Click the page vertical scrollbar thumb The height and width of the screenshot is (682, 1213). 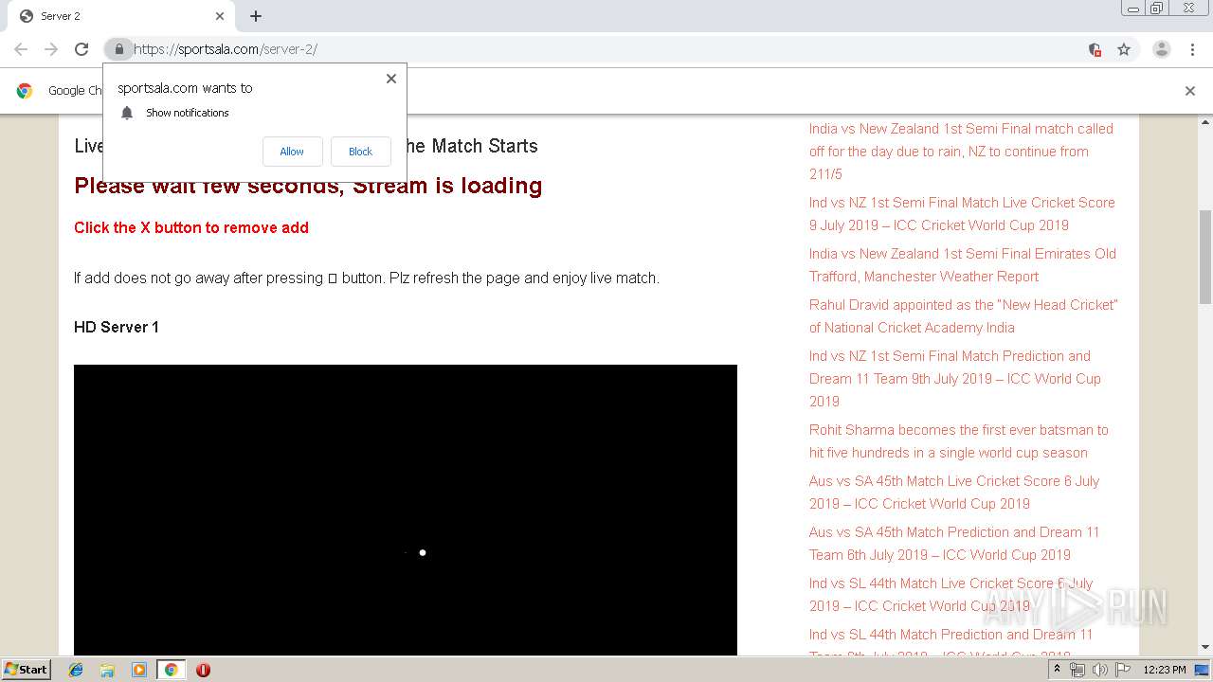click(1205, 256)
